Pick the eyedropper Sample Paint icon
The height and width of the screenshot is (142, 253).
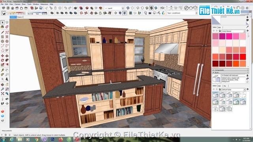click(247, 27)
